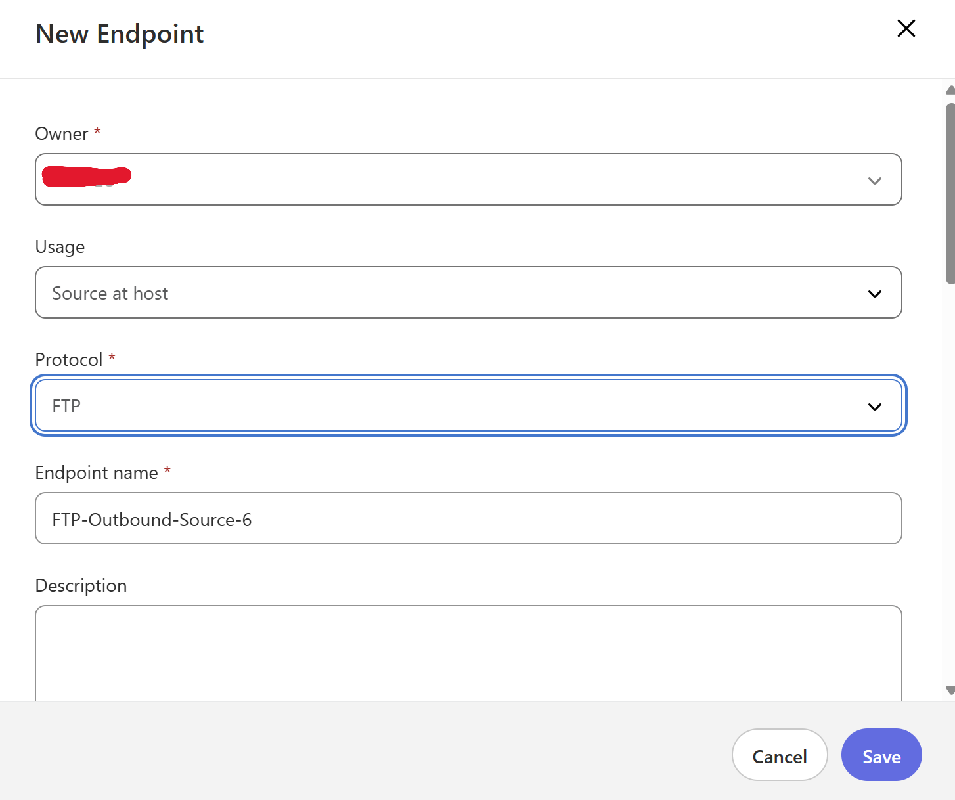Viewport: 955px width, 800px height.
Task: Focus the Description text area
Action: coord(468,654)
